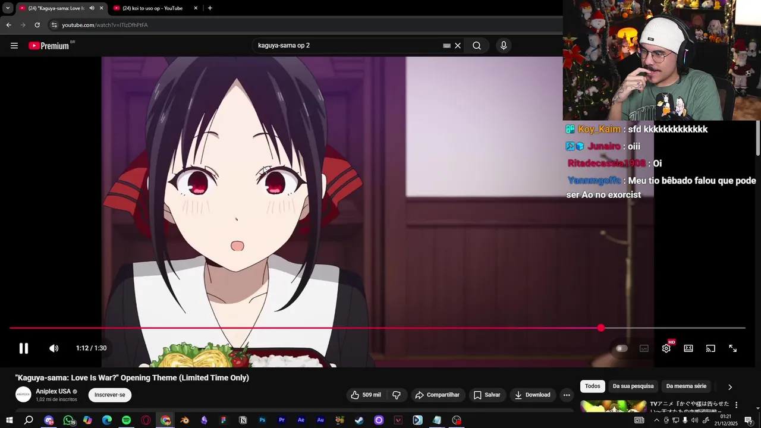This screenshot has height=428, width=761.
Task: Go to YouTube Premium home logo
Action: (49, 46)
